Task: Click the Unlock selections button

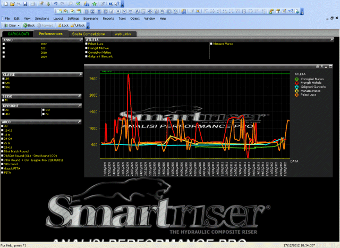Action: click(78, 25)
